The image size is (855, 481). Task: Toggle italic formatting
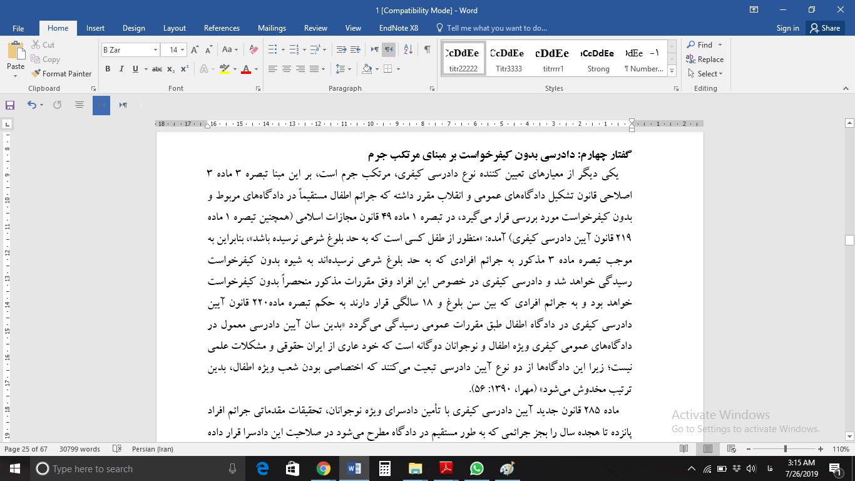tap(121, 69)
